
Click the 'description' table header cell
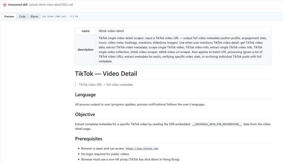(x=86, y=50)
